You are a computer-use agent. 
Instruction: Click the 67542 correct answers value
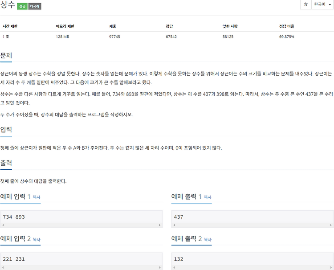click(171, 37)
